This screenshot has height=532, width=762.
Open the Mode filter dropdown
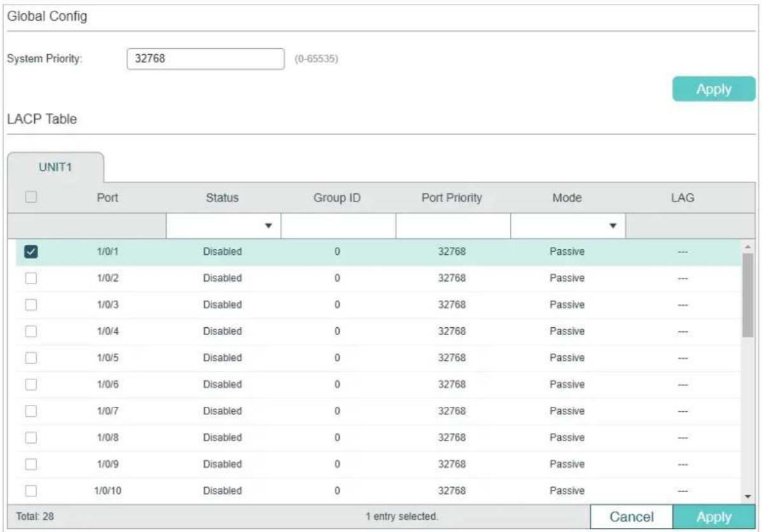pos(567,226)
